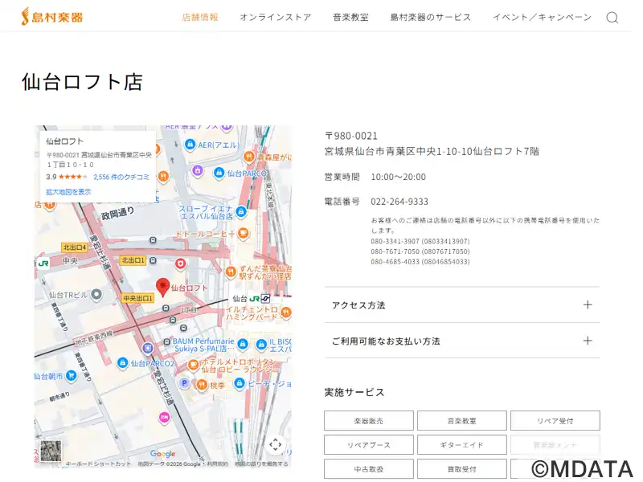Expand the ご利用可能なお支払い方法 section
The height and width of the screenshot is (482, 643).
[461, 341]
